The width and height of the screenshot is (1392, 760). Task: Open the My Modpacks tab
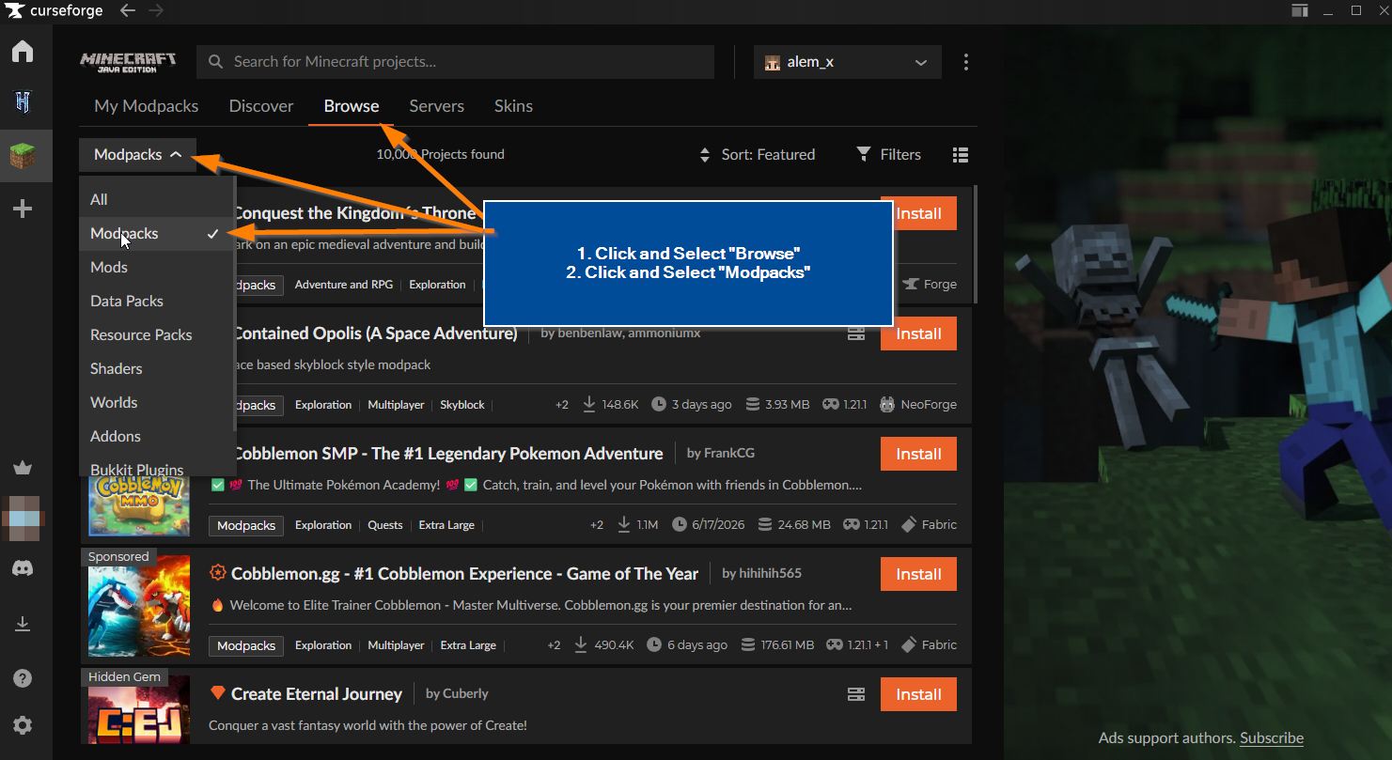(x=146, y=106)
